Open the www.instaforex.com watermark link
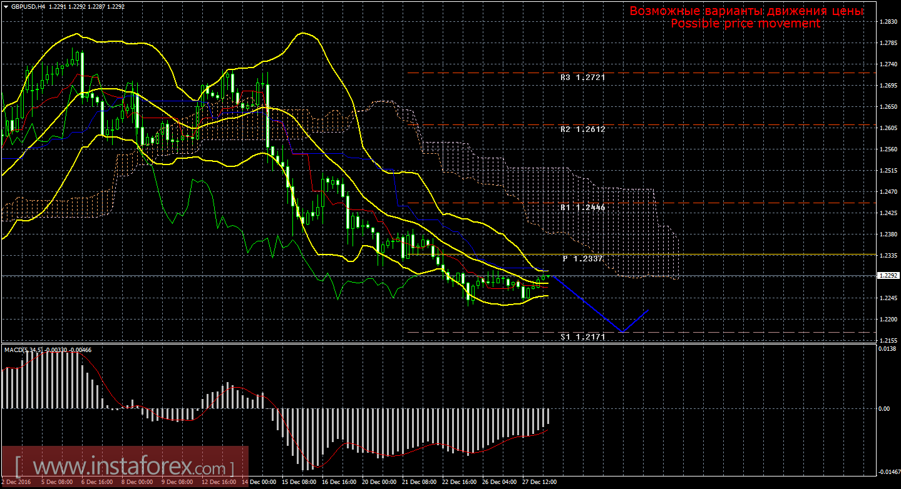Screen dimensions: 901x489 coord(124,466)
